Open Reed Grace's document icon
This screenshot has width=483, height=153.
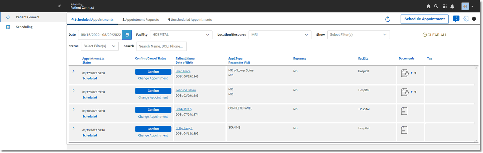pyautogui.click(x=405, y=73)
